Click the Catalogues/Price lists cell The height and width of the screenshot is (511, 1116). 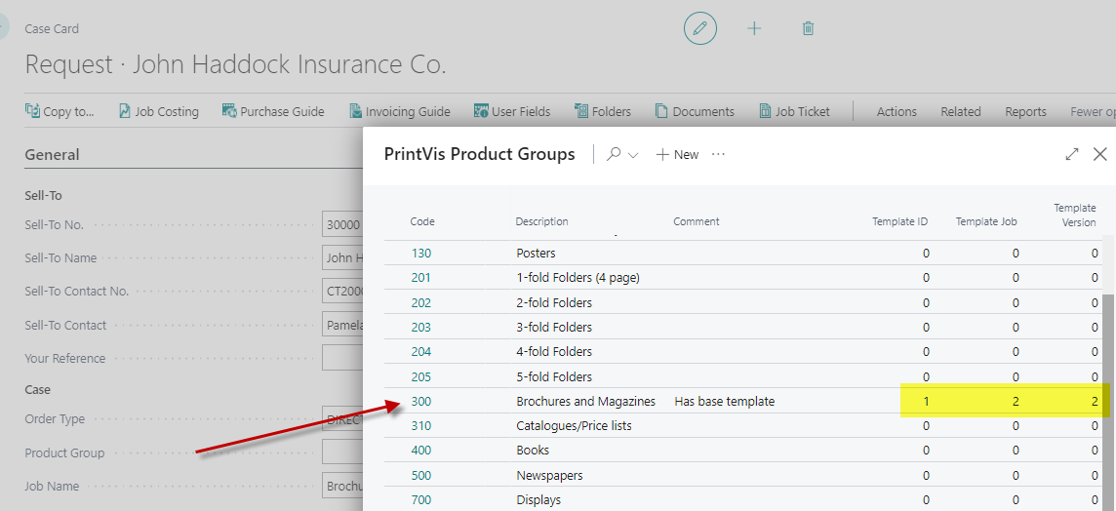point(574,425)
